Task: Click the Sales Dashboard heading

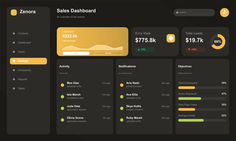Action: (76, 11)
